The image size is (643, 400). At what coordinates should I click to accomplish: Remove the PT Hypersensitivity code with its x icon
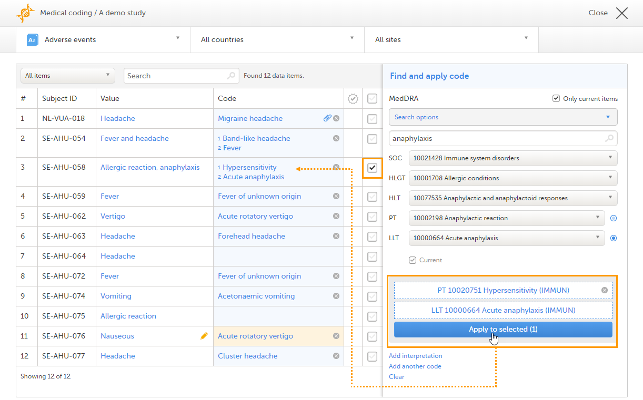coord(605,290)
